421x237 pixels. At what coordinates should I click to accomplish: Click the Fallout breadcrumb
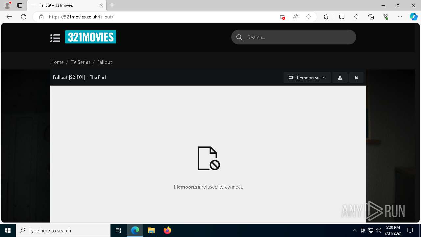pos(105,62)
